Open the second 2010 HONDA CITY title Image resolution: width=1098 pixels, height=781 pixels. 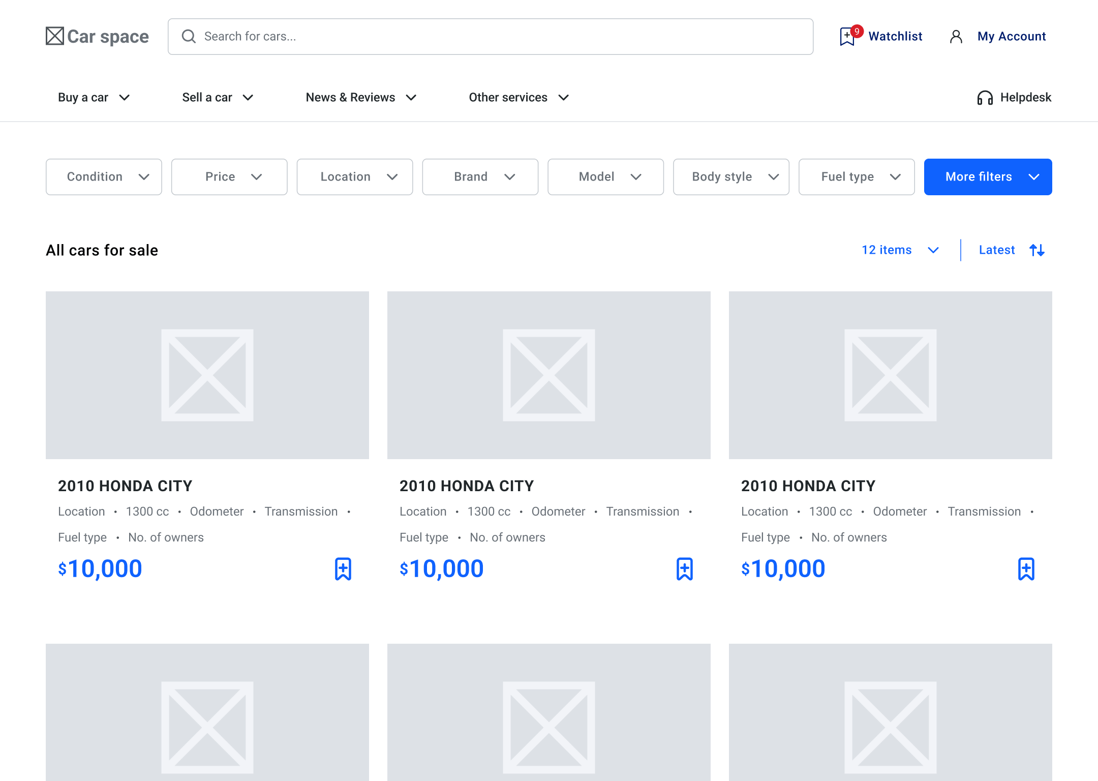pos(467,486)
